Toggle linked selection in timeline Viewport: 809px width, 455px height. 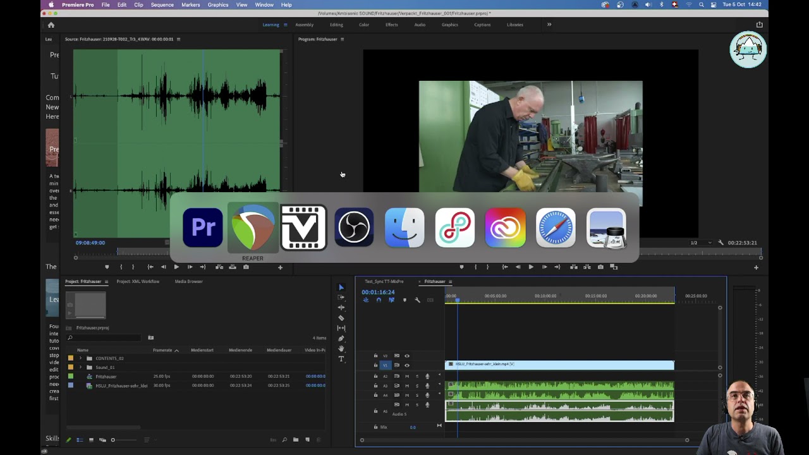391,300
